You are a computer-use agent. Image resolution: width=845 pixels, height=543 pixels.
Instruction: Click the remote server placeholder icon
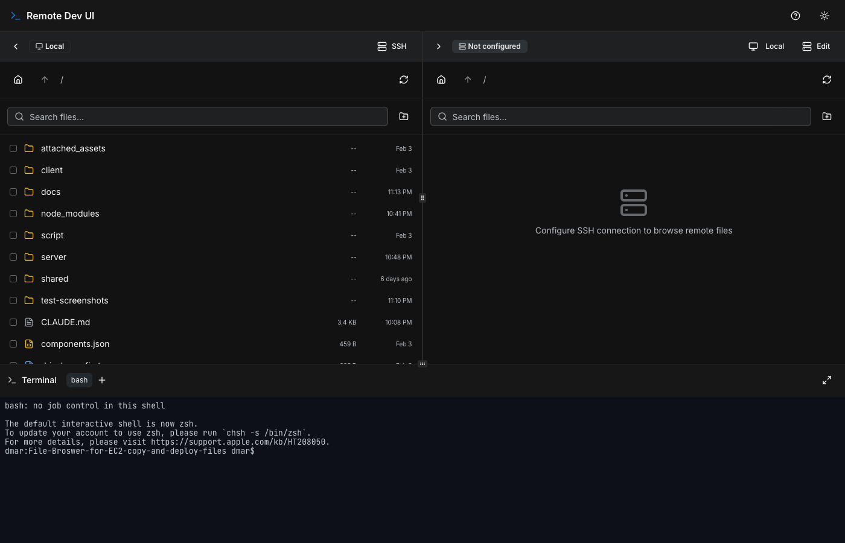pos(634,203)
